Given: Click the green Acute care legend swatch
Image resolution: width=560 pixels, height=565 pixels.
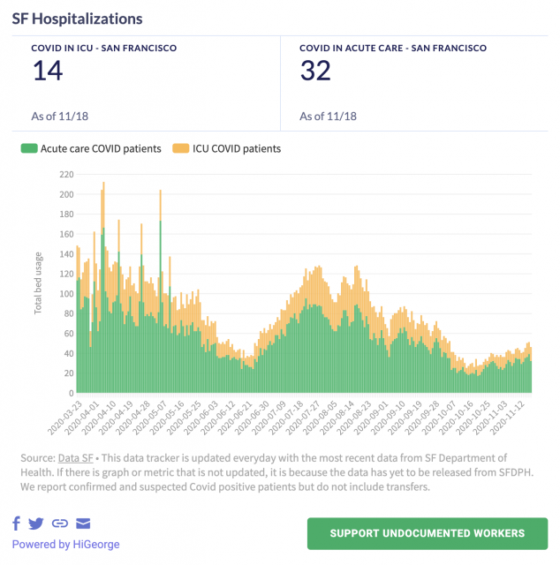Looking at the screenshot, I should pos(28,149).
